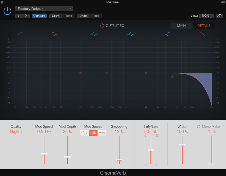The height and width of the screenshot is (176, 226).
Task: Open the View zoom percentage dropdown
Action: [x=206, y=16]
